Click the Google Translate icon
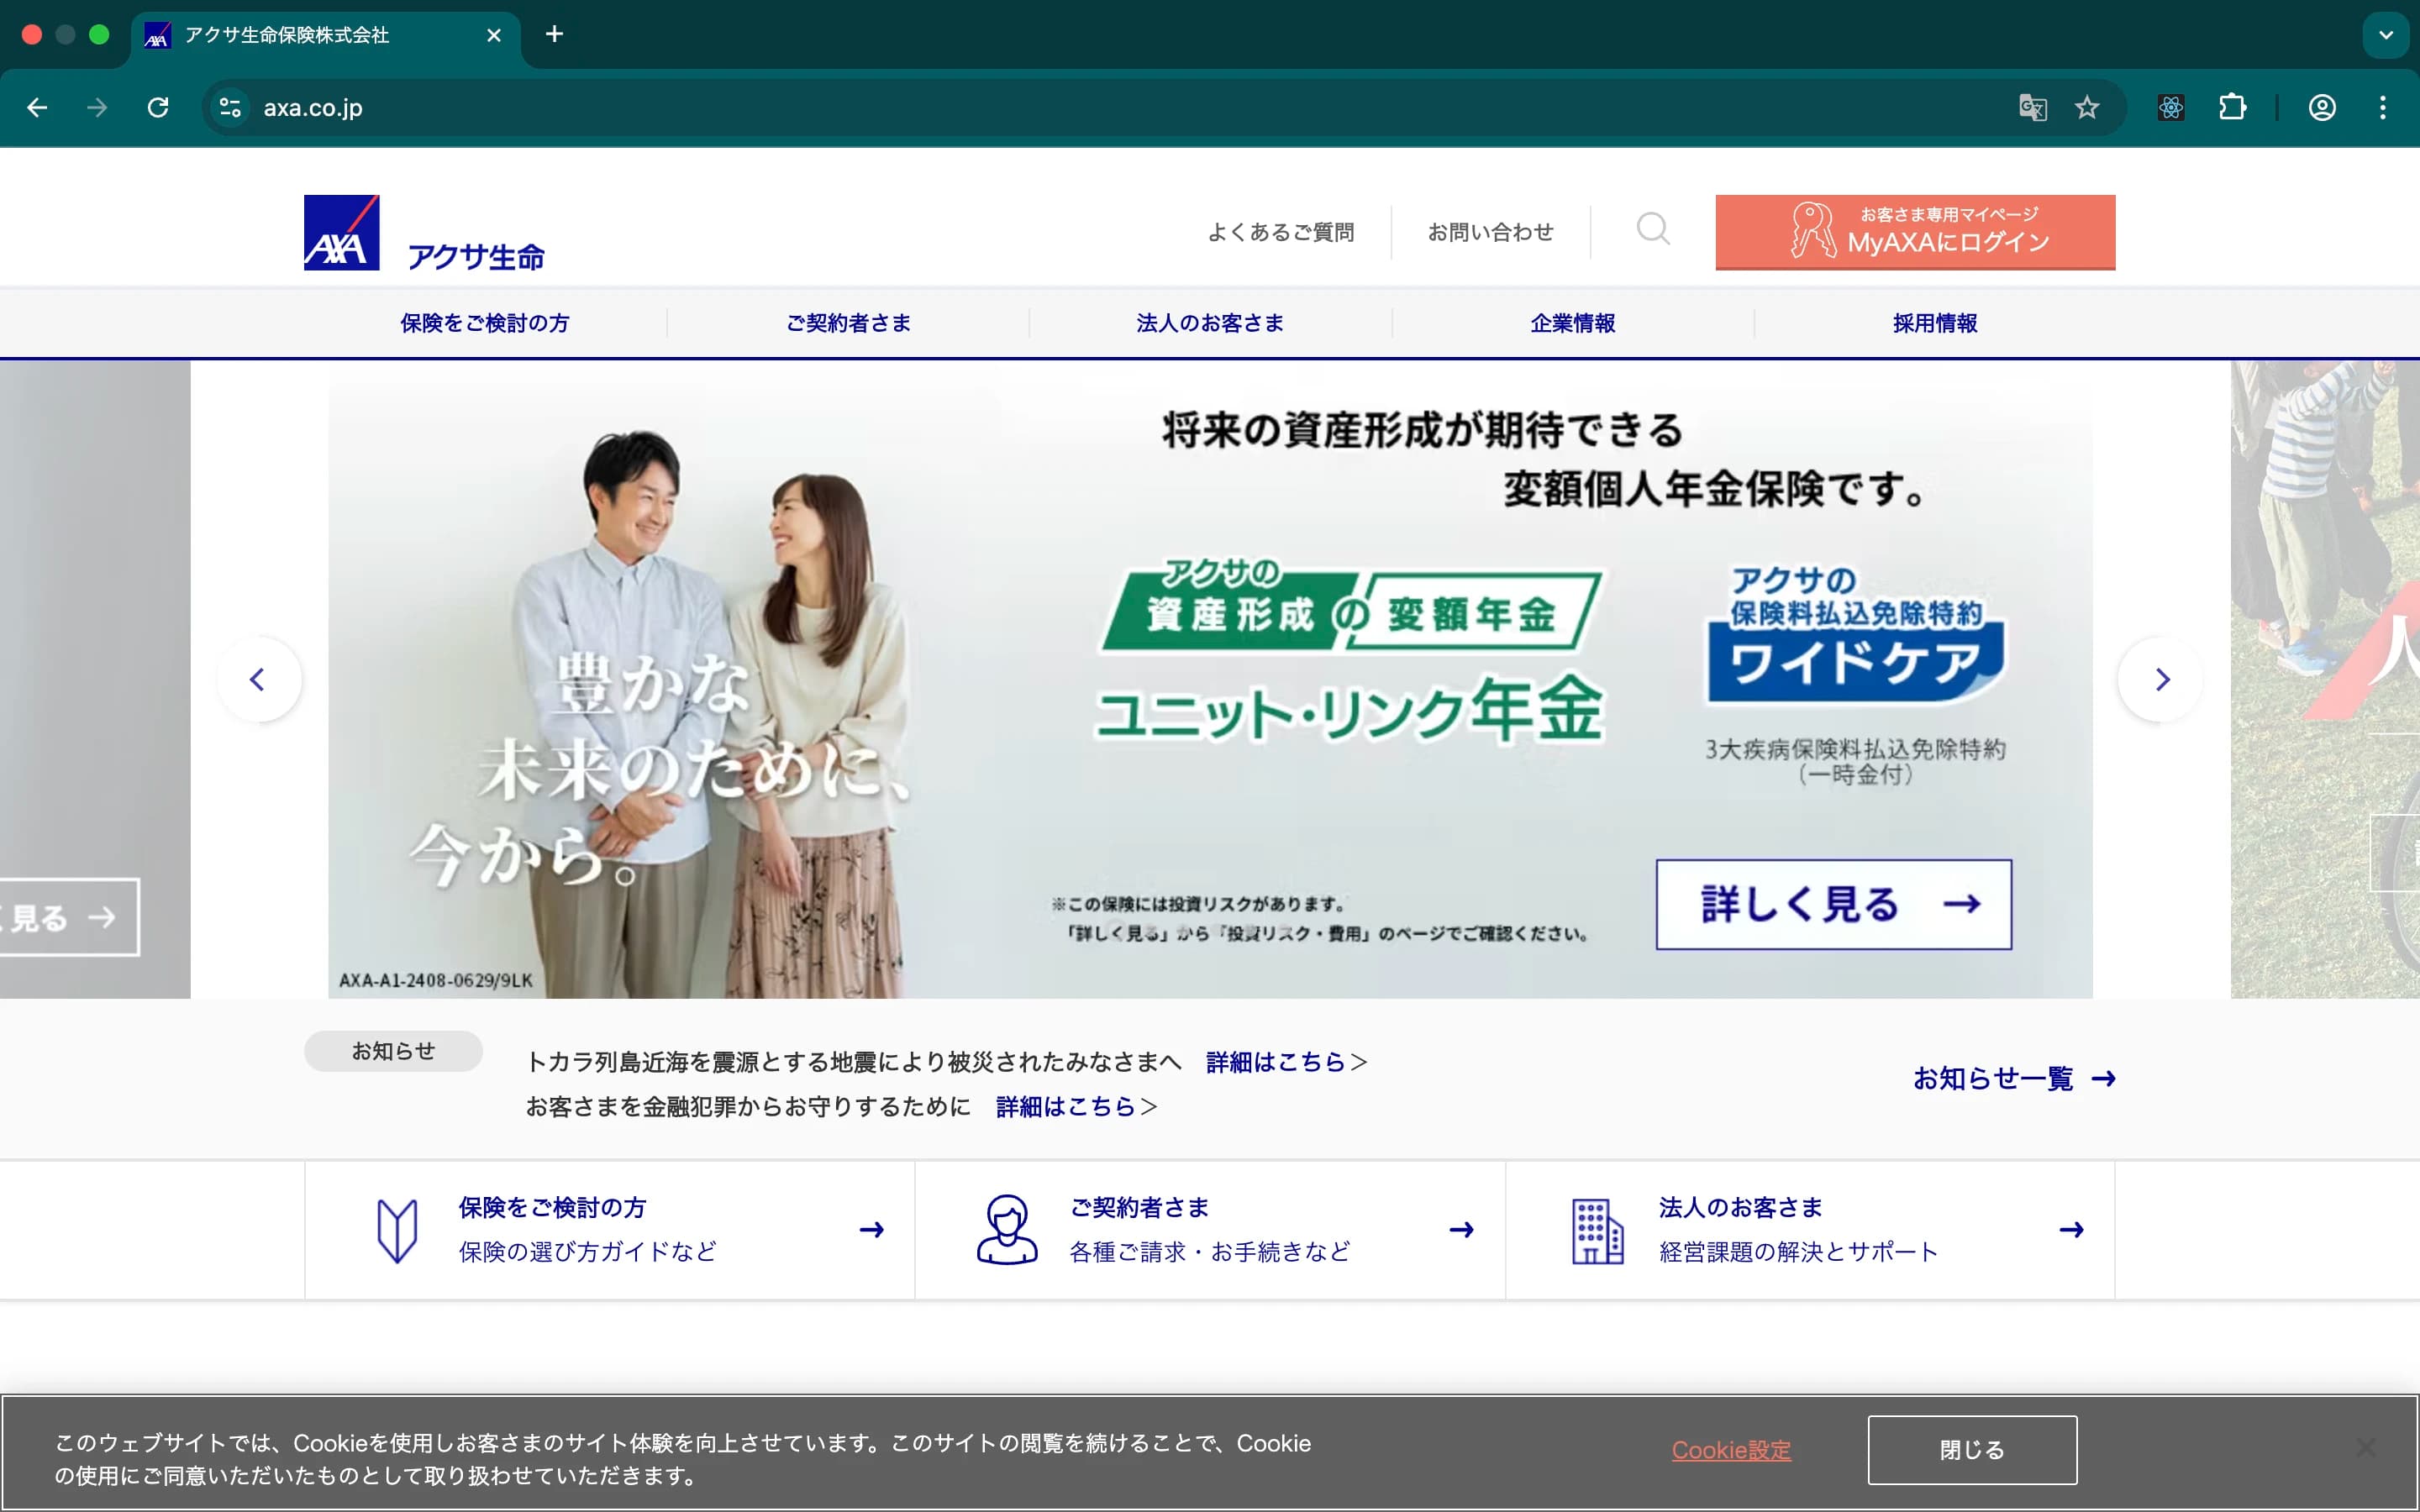Image resolution: width=2420 pixels, height=1512 pixels. point(2032,107)
